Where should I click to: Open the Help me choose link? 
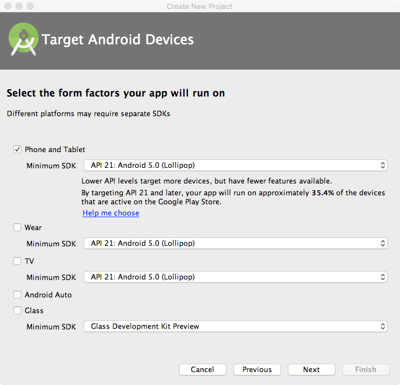(111, 213)
